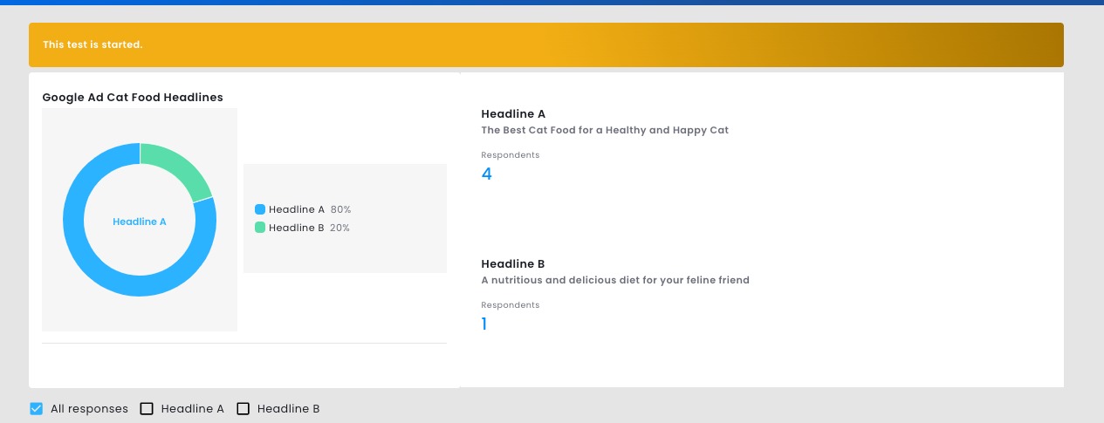This screenshot has width=1104, height=423.
Task: Click the 'Headline A 80%' legend entry
Action: click(303, 209)
